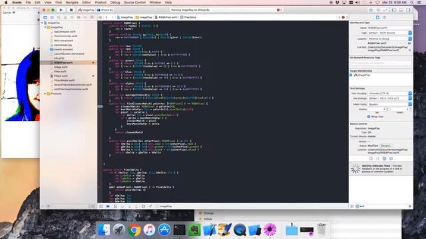
Task: Select Object library icon in library bar
Action: (385, 159)
